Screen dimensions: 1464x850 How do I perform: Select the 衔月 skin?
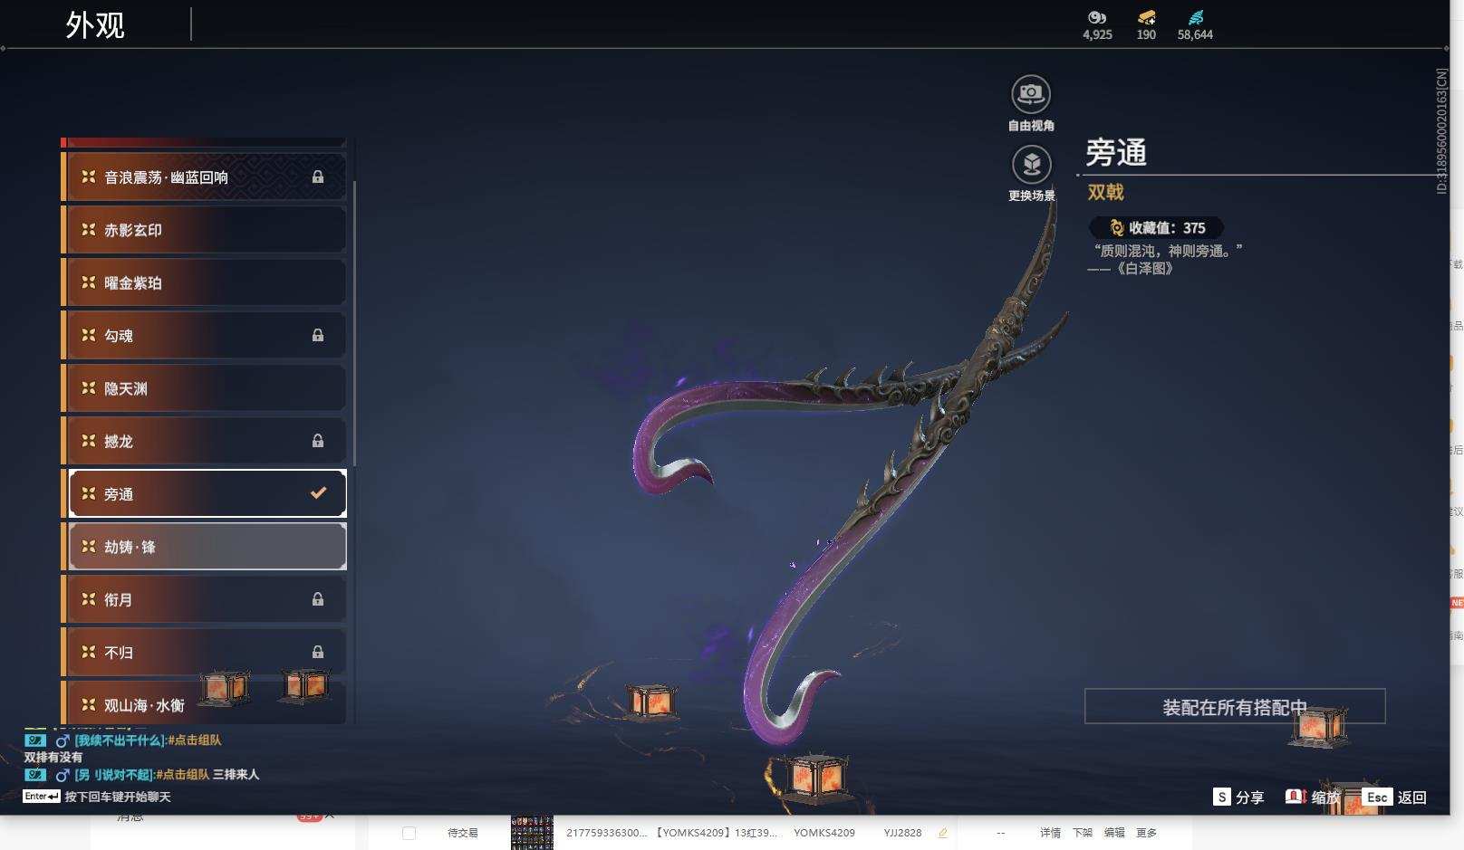click(204, 599)
